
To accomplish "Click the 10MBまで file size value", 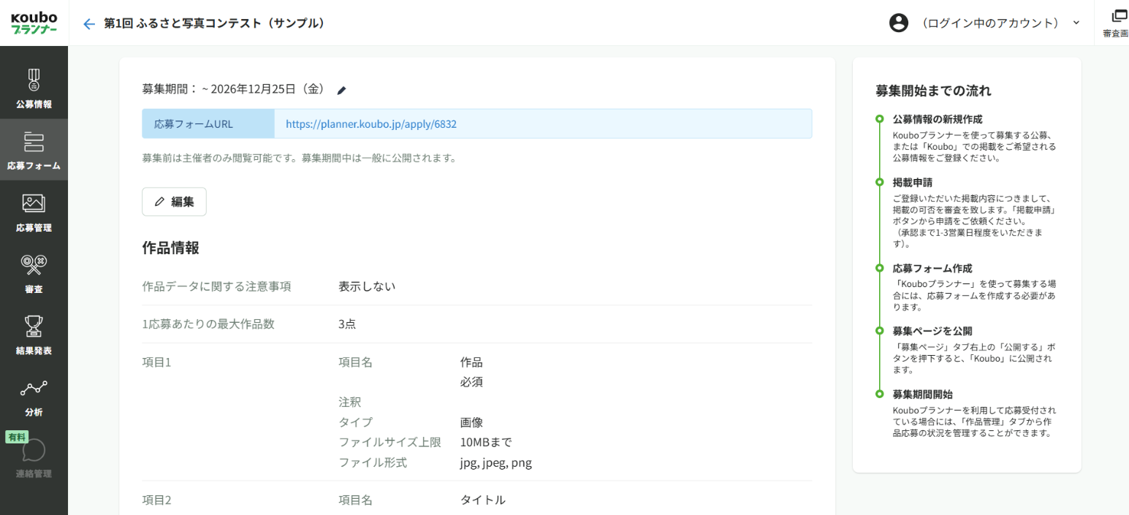I will coord(486,442).
